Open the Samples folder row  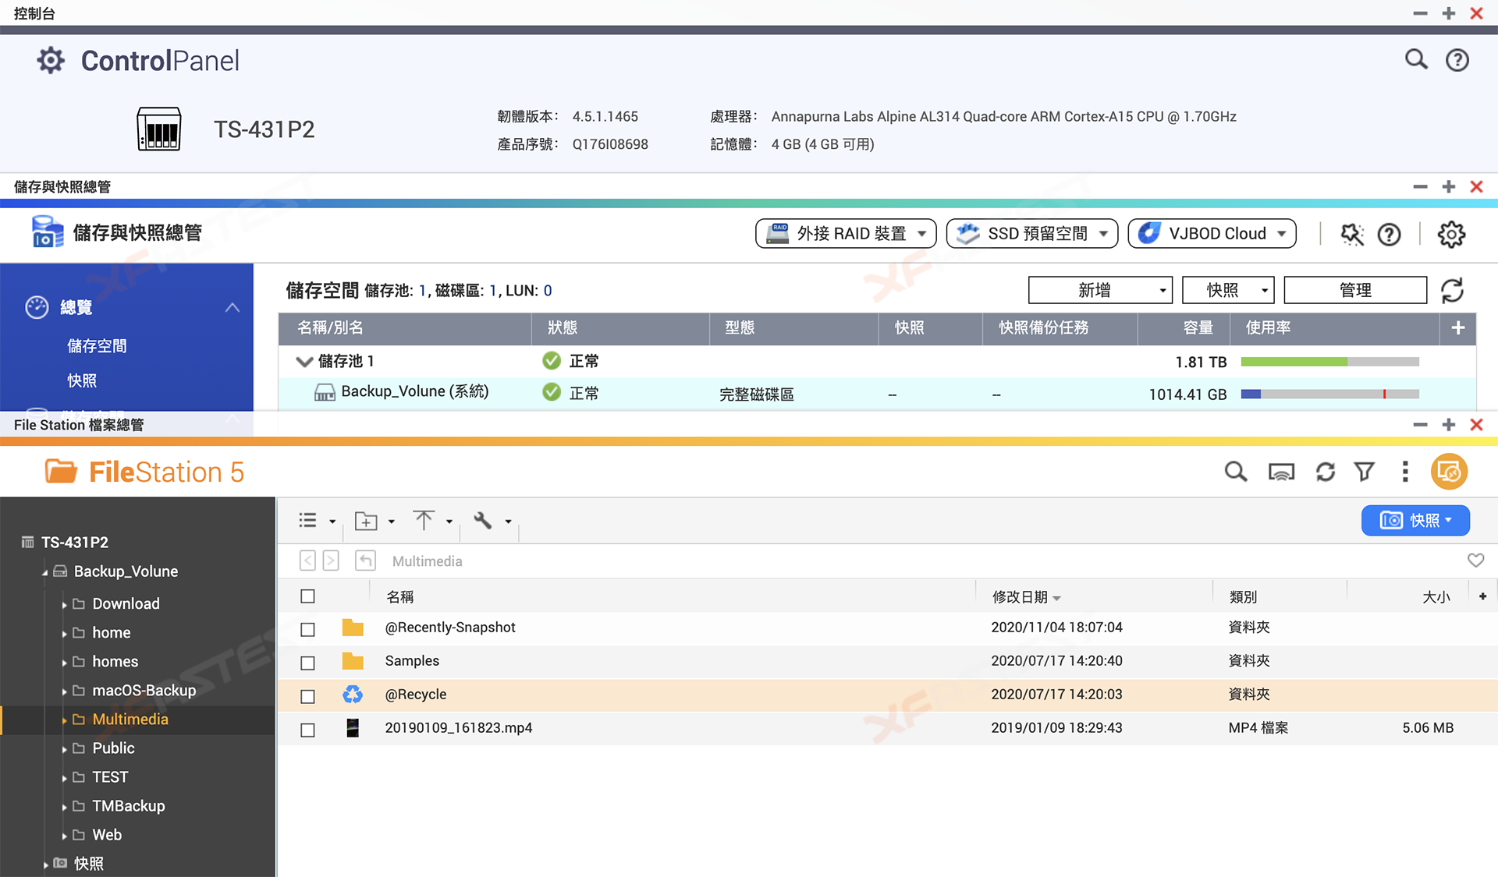click(887, 661)
